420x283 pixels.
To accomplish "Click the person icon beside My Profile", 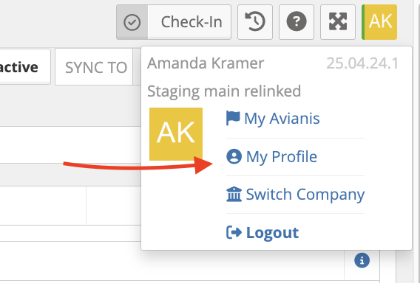I will [234, 156].
